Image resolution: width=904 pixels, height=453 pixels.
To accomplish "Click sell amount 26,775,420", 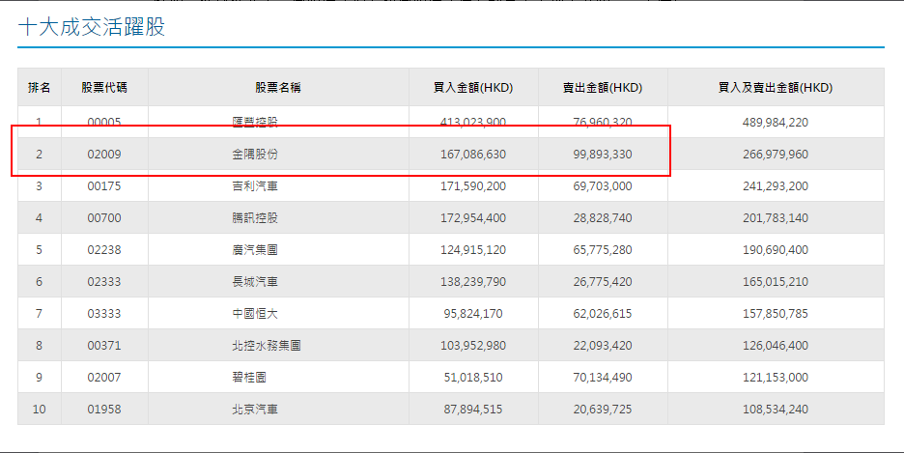I will pyautogui.click(x=603, y=282).
